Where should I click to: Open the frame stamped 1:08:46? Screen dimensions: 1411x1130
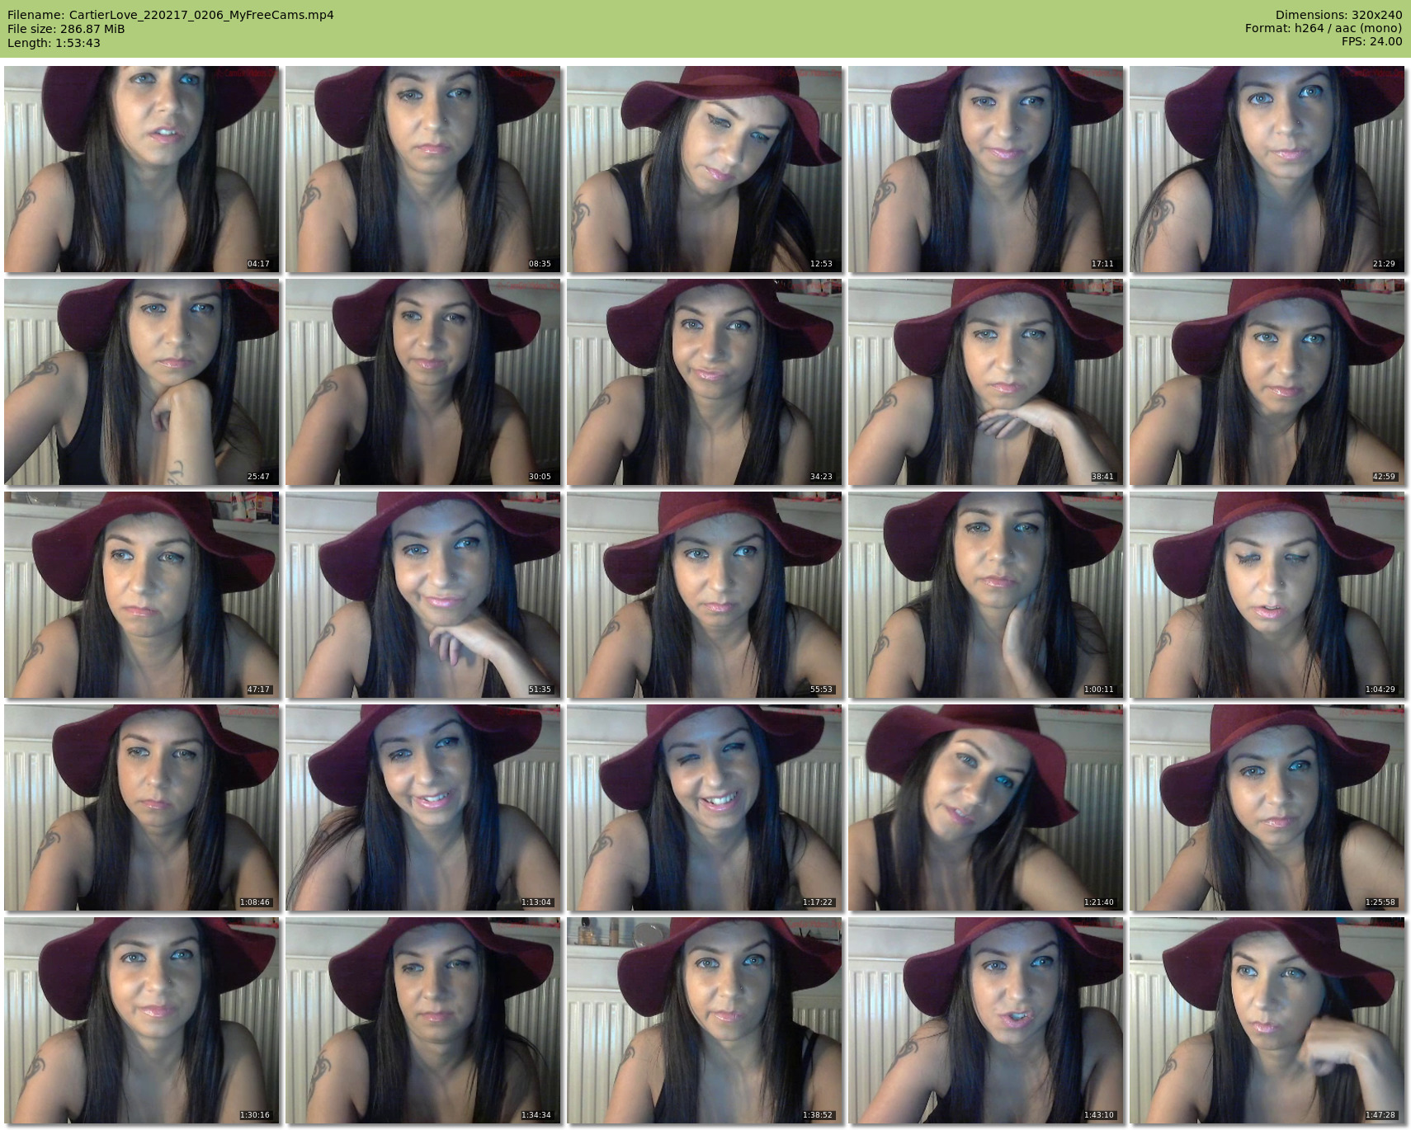[142, 807]
